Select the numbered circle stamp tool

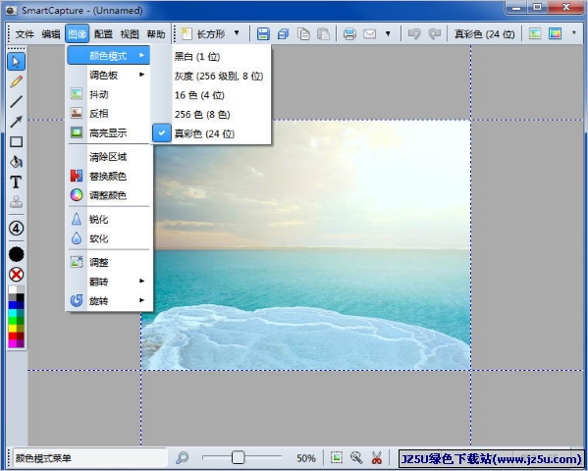click(16, 228)
